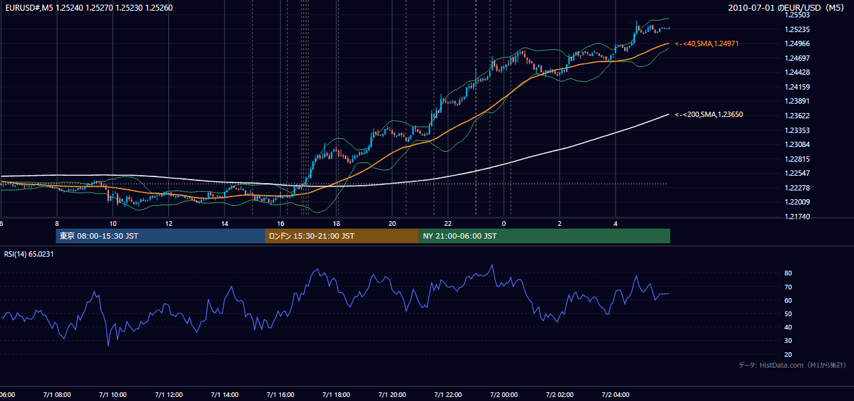Click price axis value 1.23891
This screenshot has width=854, height=401.
(x=797, y=101)
